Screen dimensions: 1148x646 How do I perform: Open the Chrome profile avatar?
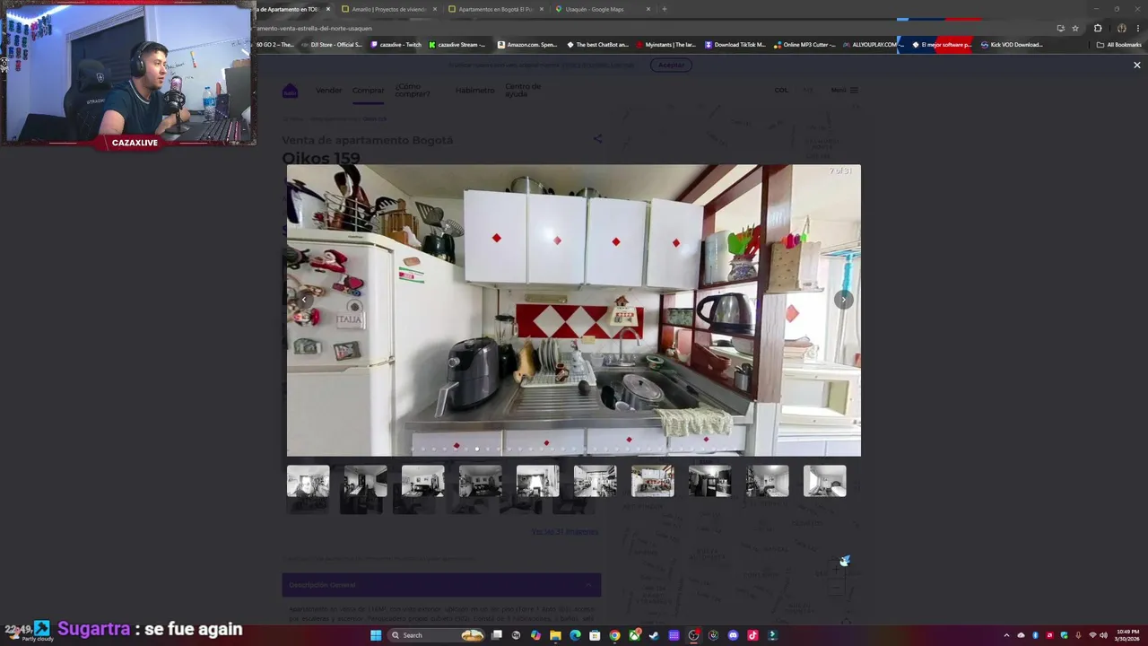tap(1121, 28)
